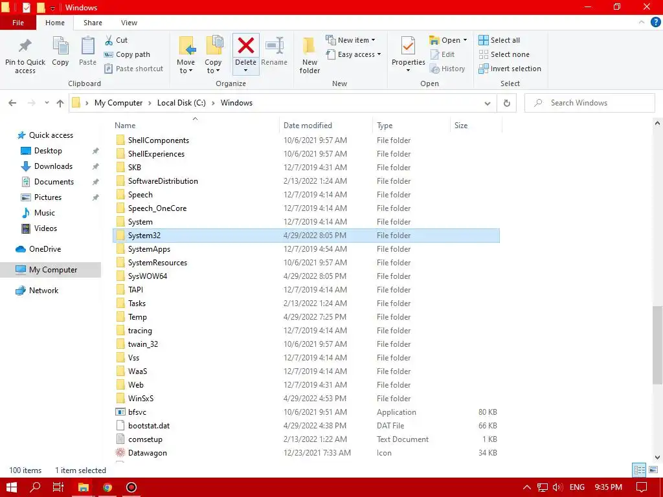Open the File menu

(18, 23)
